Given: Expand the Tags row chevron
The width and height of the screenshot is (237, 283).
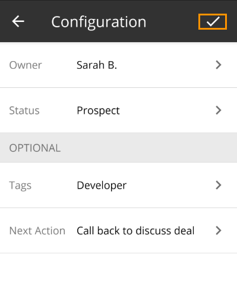Looking at the screenshot, I should click(x=219, y=185).
